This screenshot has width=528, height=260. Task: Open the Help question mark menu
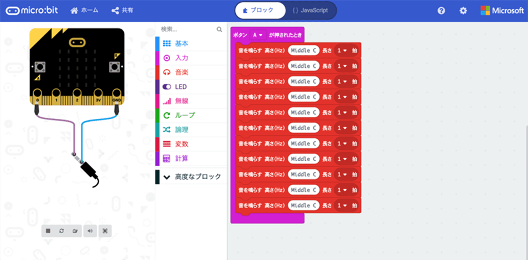coord(441,11)
